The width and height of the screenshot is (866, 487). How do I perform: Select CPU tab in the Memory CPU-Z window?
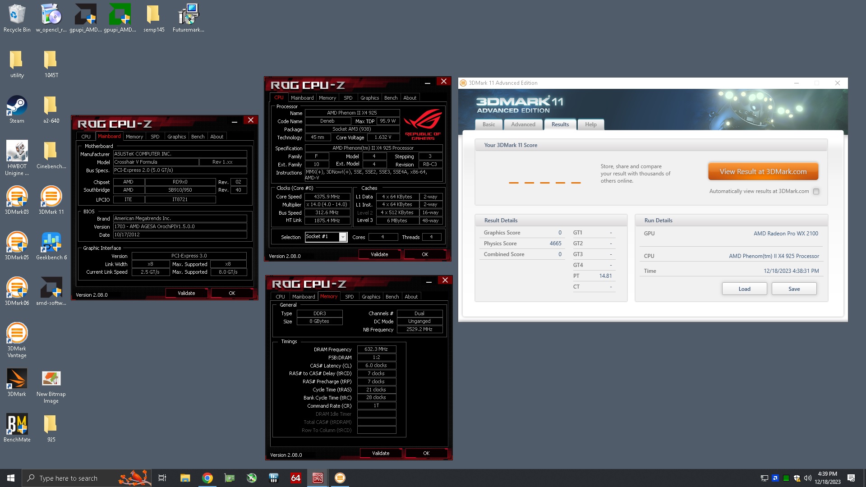[x=281, y=297]
